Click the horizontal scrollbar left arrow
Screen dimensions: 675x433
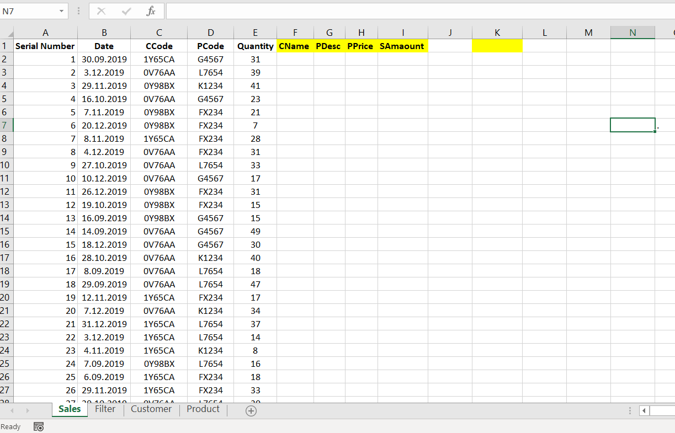645,410
